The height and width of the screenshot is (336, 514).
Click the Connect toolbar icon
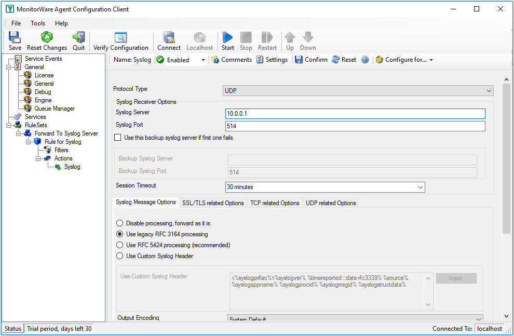(169, 41)
